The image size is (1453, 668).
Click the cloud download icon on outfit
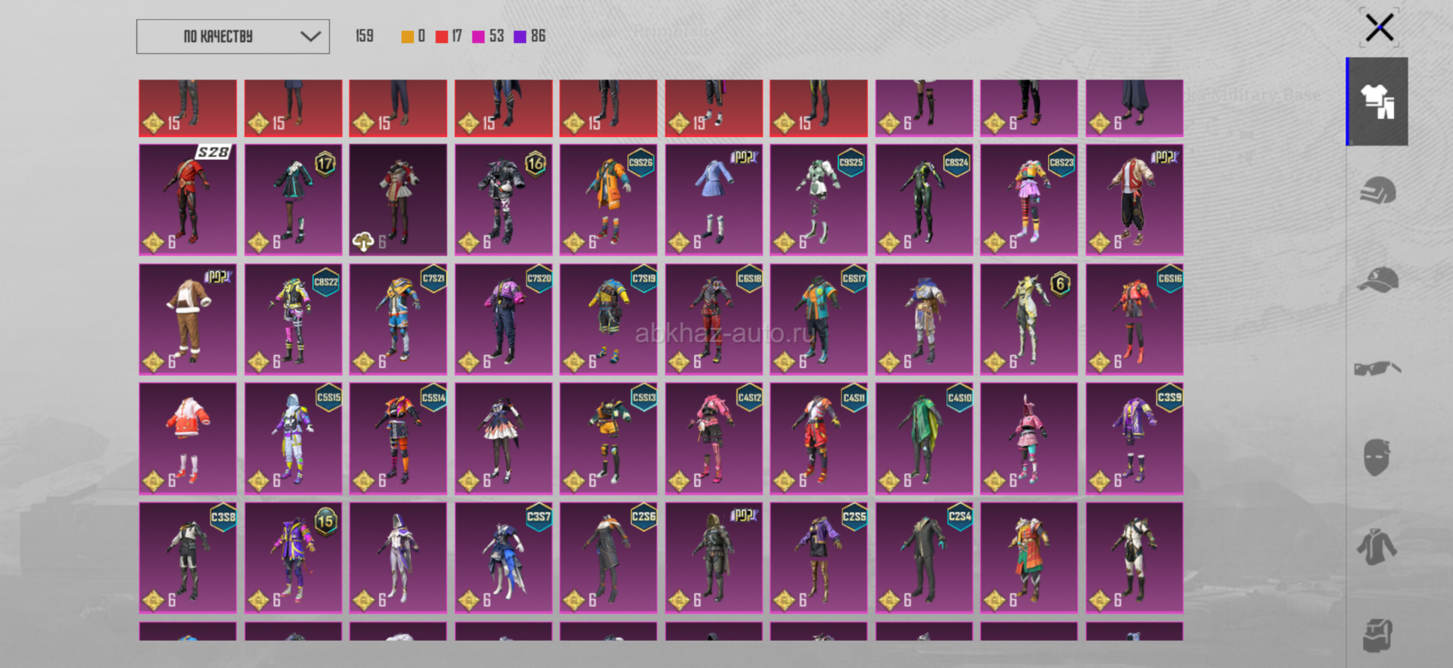[363, 241]
